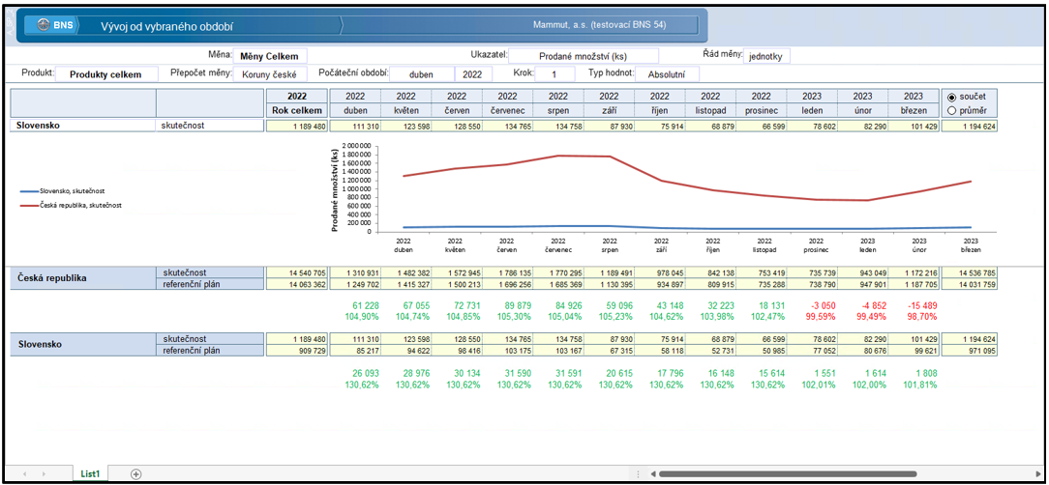The height and width of the screenshot is (485, 1049).
Task: Open the Řád měny field jednotky
Action: tap(767, 55)
